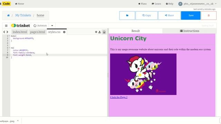This screenshot has height=124, width=221.
Task: Go to breadcrumb home icon
Action: click(8, 15)
